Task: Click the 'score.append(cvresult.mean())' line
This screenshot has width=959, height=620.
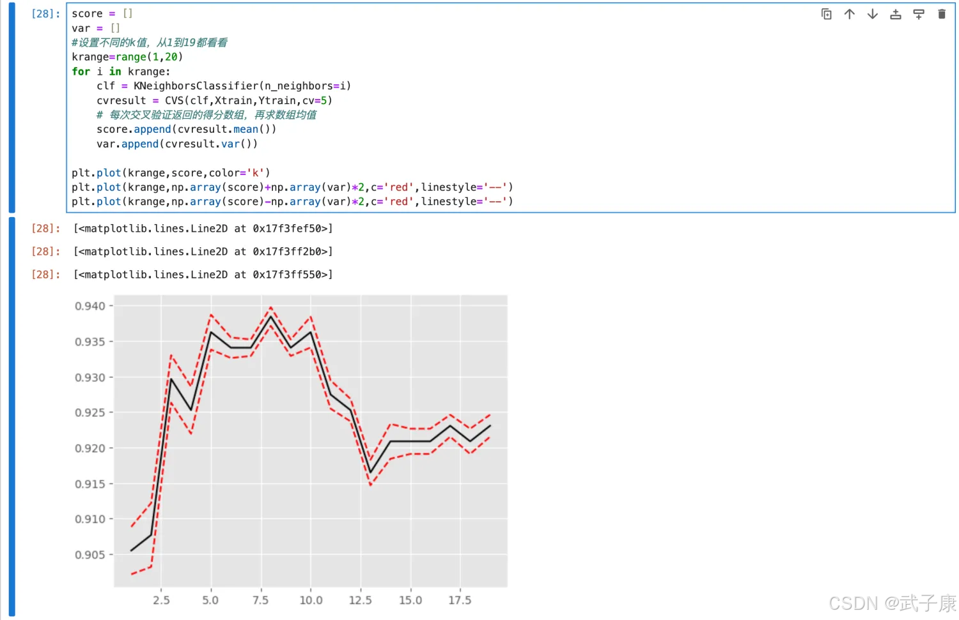Action: tap(187, 129)
